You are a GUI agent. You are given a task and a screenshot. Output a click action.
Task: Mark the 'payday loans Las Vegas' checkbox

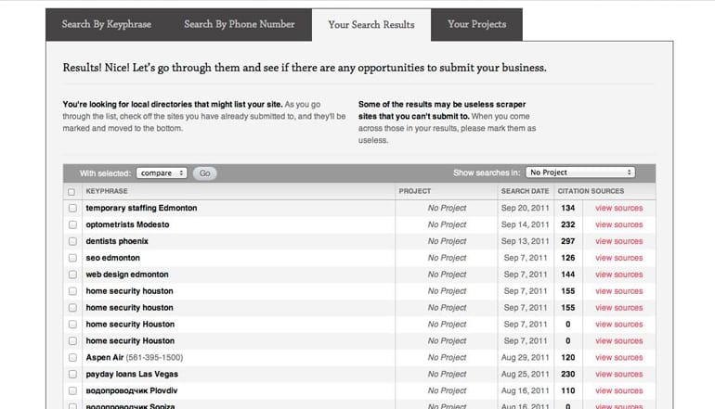72,375
